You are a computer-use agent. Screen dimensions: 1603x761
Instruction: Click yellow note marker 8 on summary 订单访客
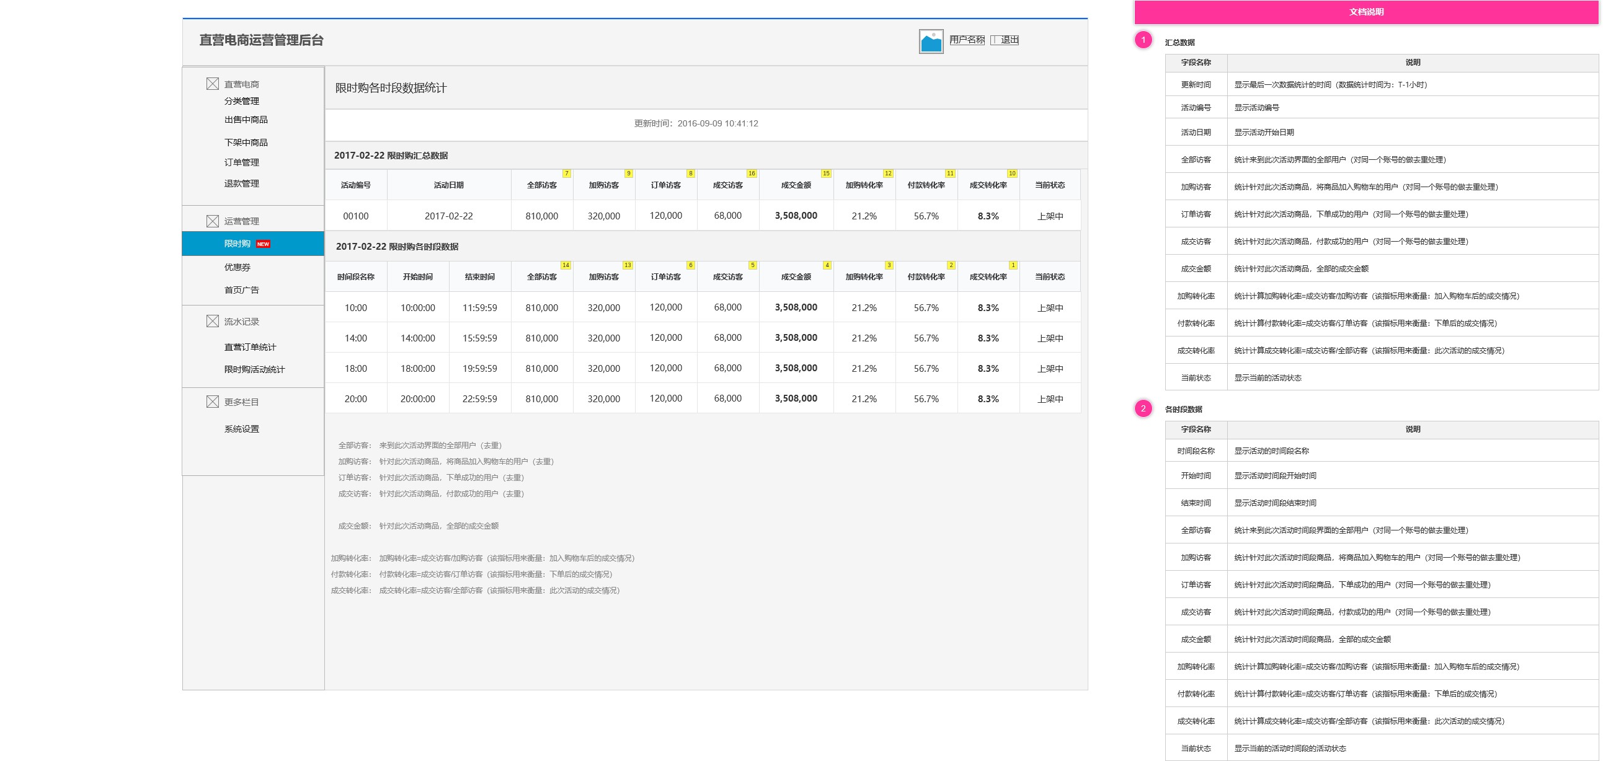point(691,174)
